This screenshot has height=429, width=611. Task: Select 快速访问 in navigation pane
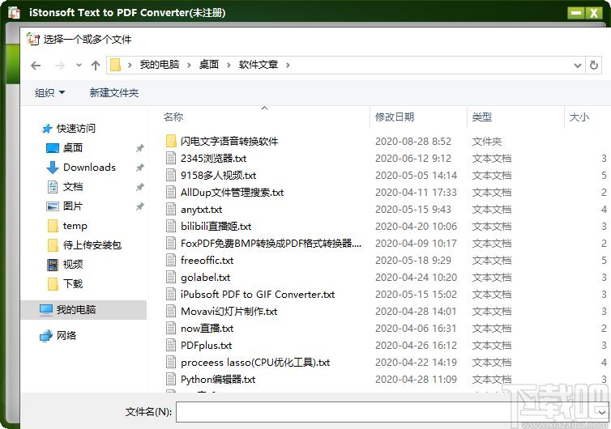(75, 129)
